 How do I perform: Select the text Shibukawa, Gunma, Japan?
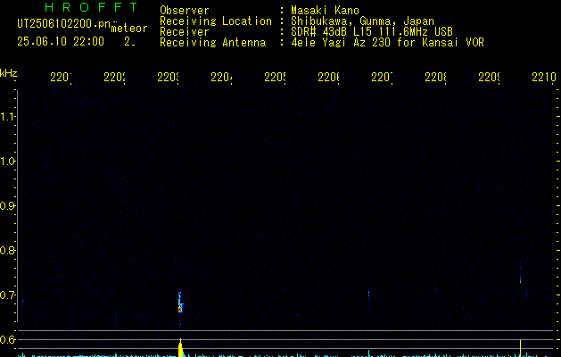(x=362, y=21)
